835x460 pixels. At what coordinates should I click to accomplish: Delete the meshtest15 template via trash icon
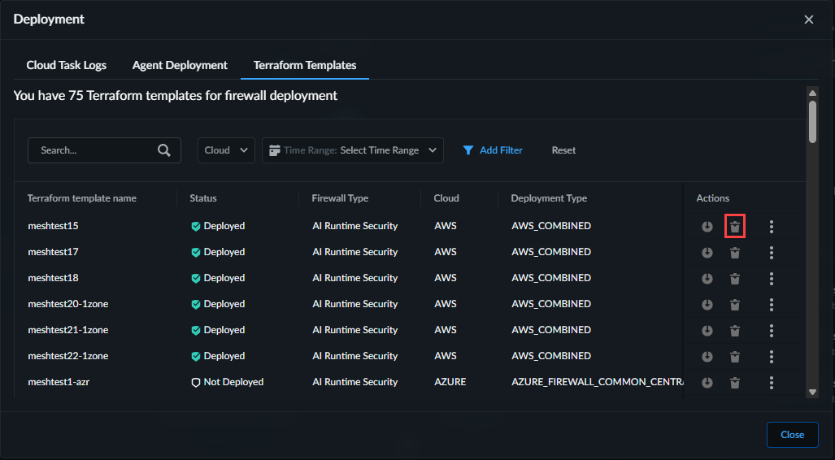(x=735, y=227)
